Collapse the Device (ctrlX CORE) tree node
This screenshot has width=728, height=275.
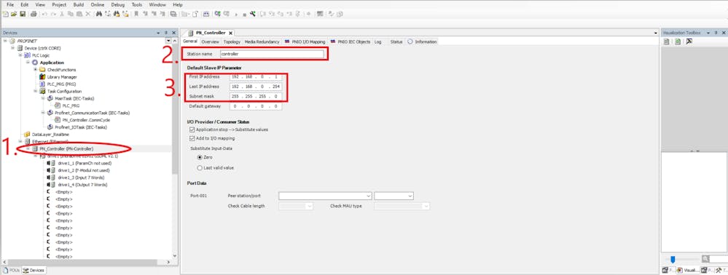[x=13, y=48]
